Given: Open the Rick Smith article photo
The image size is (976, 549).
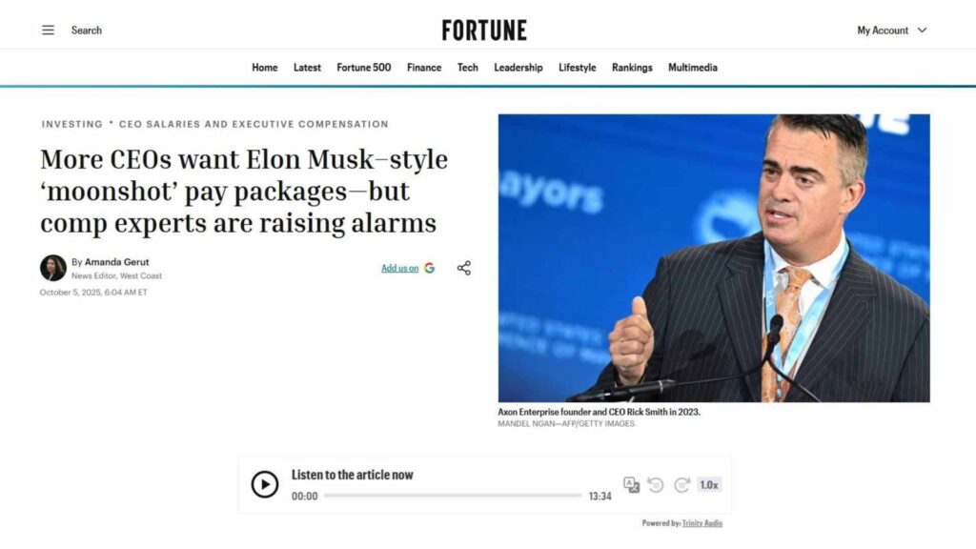Looking at the screenshot, I should point(714,257).
